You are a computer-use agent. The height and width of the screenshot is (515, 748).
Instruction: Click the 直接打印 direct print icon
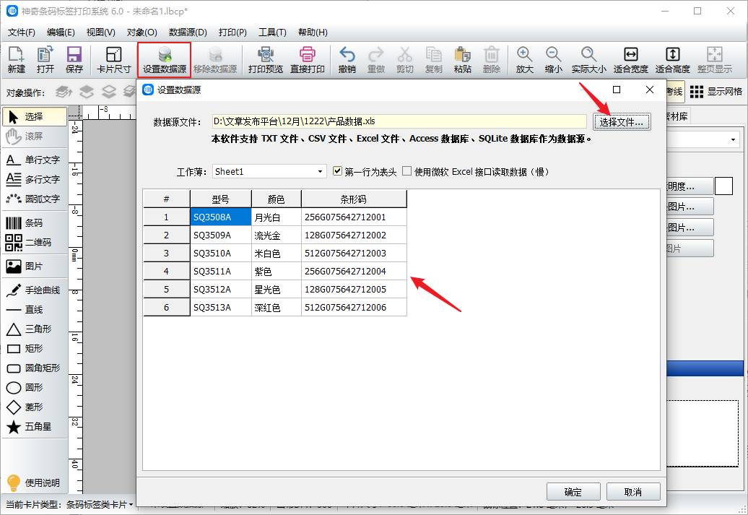coord(308,60)
